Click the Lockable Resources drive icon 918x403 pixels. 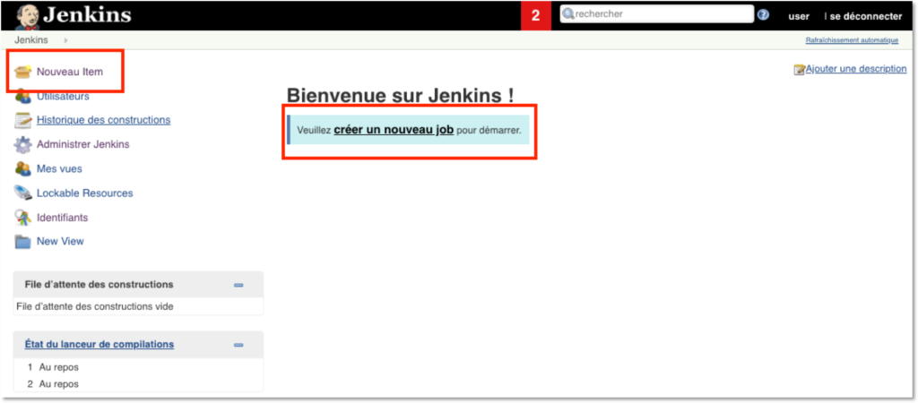22,193
